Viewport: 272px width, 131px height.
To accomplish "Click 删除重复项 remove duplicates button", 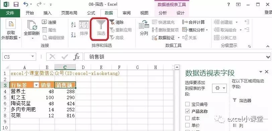I will [x=165, y=30].
